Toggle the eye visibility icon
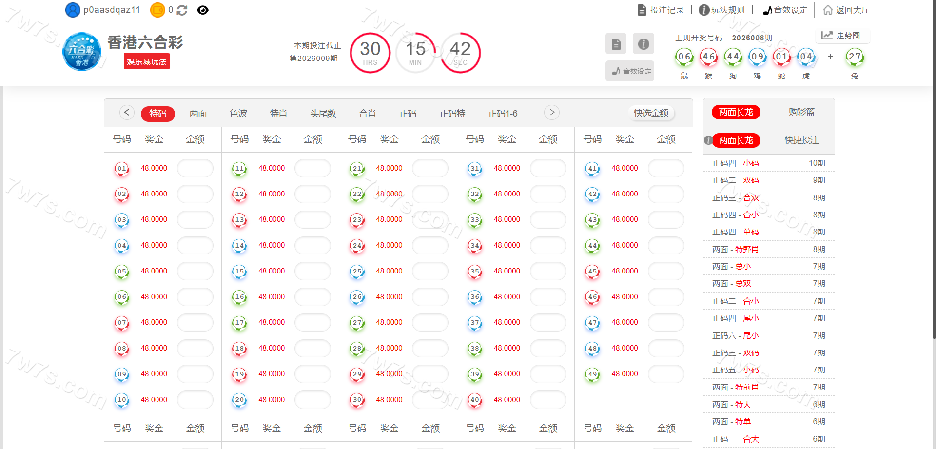936x449 pixels. (203, 10)
